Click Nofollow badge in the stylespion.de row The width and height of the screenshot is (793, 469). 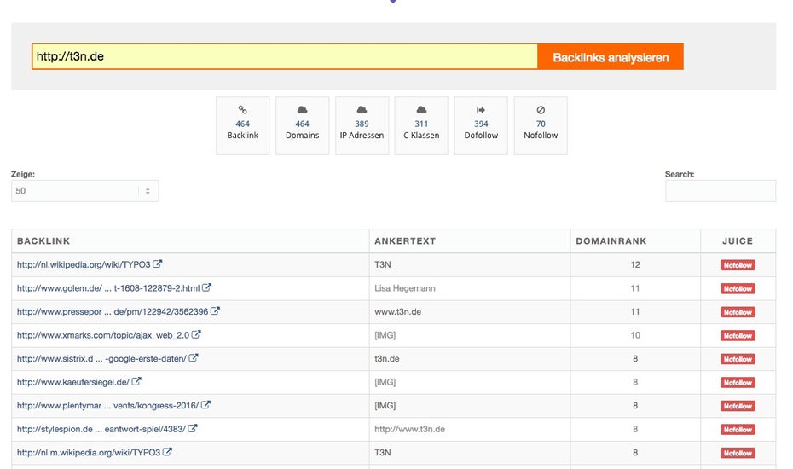click(738, 430)
